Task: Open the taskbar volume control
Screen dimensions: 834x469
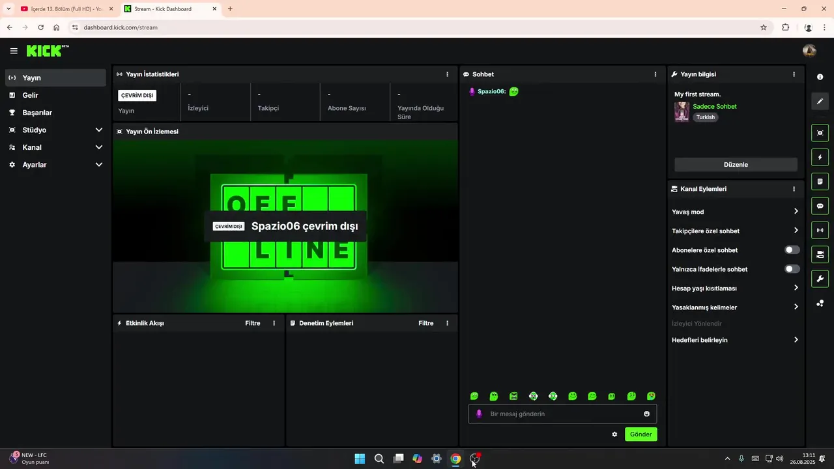Action: [x=780, y=459]
